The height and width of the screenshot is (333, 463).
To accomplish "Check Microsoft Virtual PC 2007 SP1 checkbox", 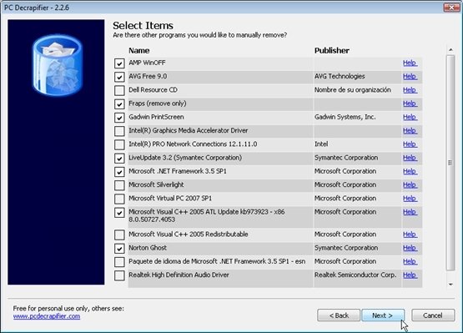I will pos(119,199).
